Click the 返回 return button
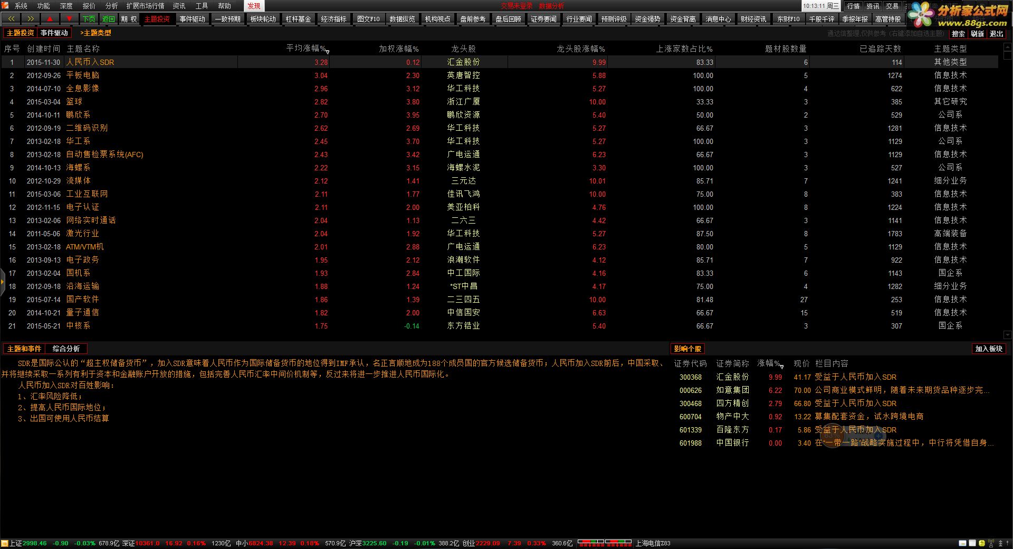Viewport: 1013px width, 549px height. (x=108, y=19)
